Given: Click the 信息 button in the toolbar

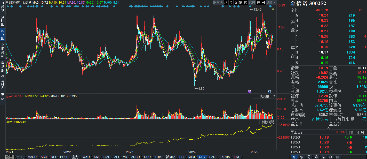Looking at the screenshot, I should pyautogui.click(x=252, y=3).
